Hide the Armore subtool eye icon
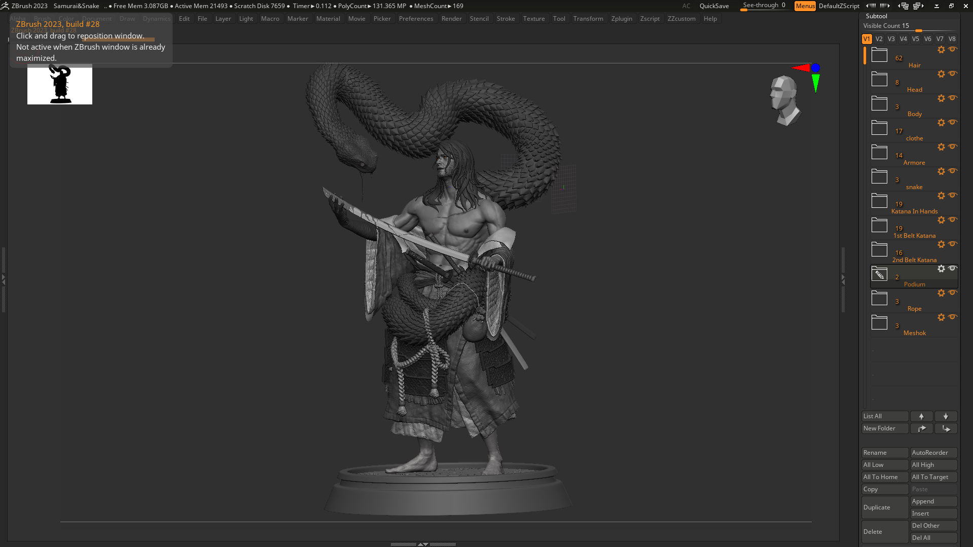Image resolution: width=973 pixels, height=547 pixels. click(x=953, y=147)
